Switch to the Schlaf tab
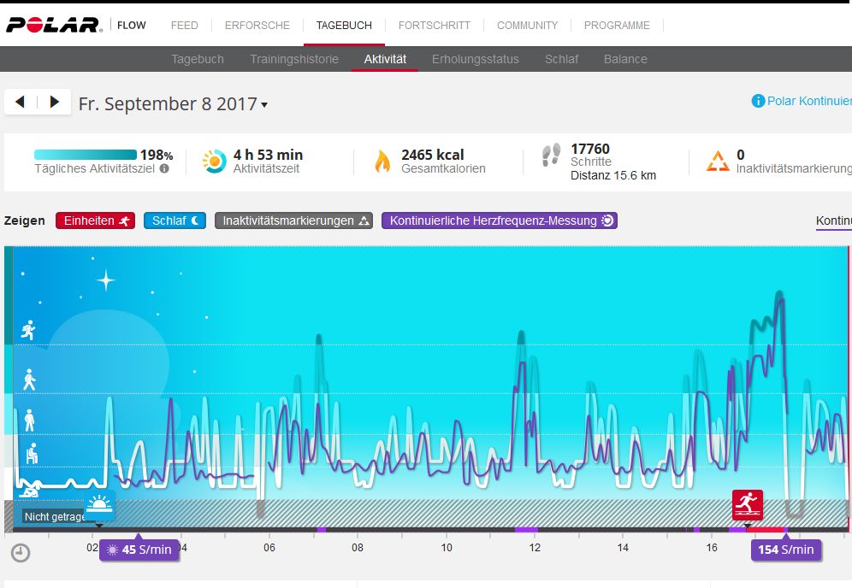852x588 pixels. click(561, 59)
